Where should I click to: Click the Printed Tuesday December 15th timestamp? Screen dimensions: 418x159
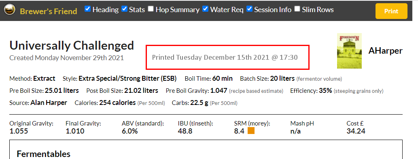[225, 57]
